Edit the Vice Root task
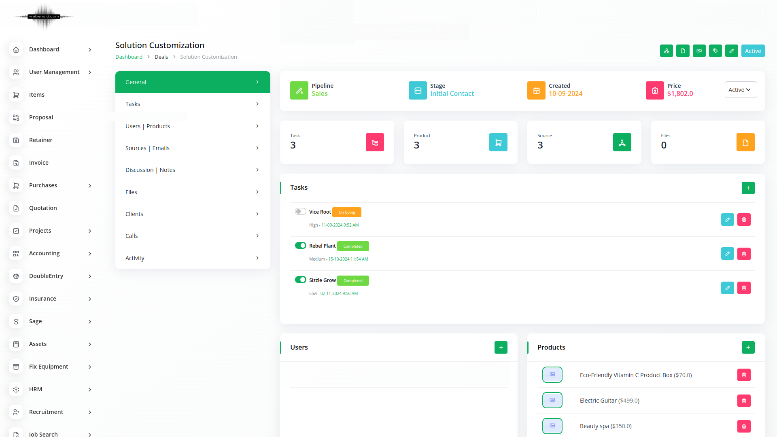 point(727,220)
